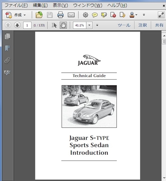Click the 'Introduction' title text
The width and height of the screenshot is (166, 181).
point(89,153)
